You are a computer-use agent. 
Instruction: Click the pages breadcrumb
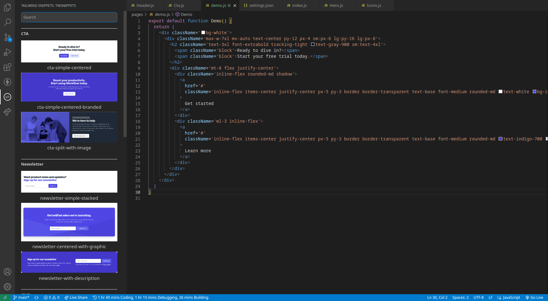click(x=137, y=15)
